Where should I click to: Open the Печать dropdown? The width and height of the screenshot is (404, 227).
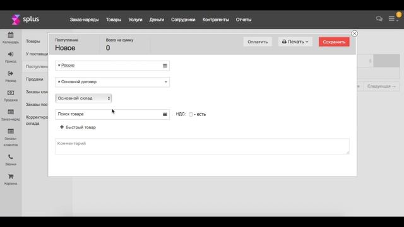[x=295, y=42]
